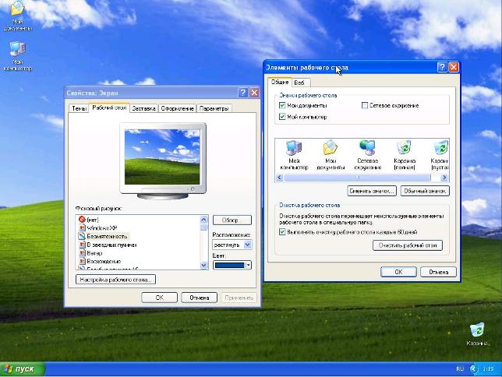502x377 pixels.
Task: Select the Восхождение wallpaper entry
Action: pos(100,262)
